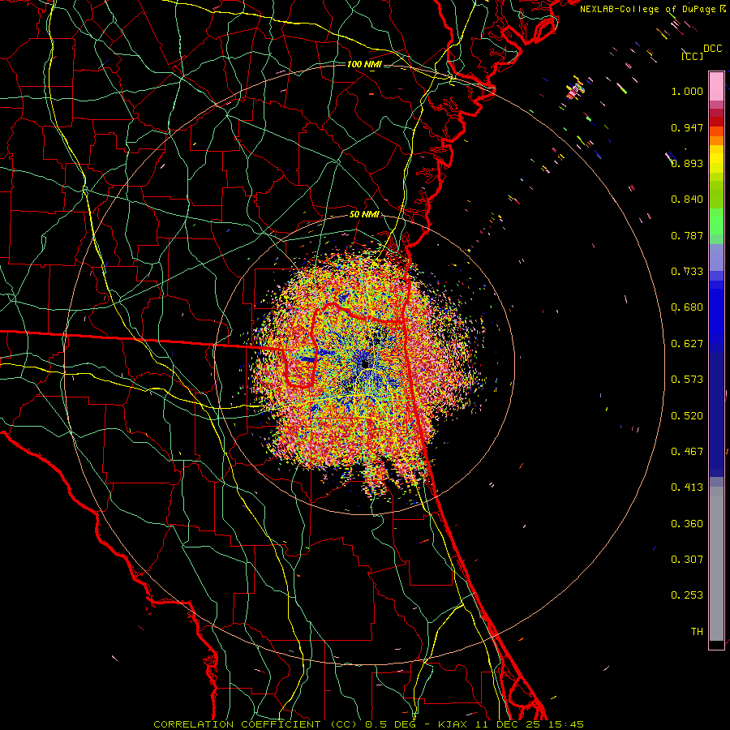The height and width of the screenshot is (730, 730).
Task: Click the 0.467 scale label
Action: pos(687,452)
